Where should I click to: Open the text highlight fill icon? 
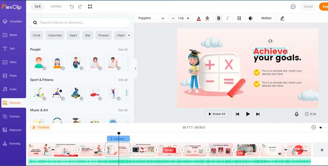click(207, 18)
